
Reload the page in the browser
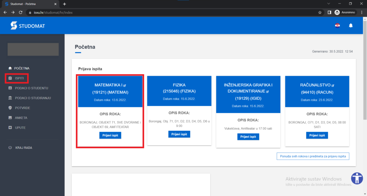click(21, 12)
